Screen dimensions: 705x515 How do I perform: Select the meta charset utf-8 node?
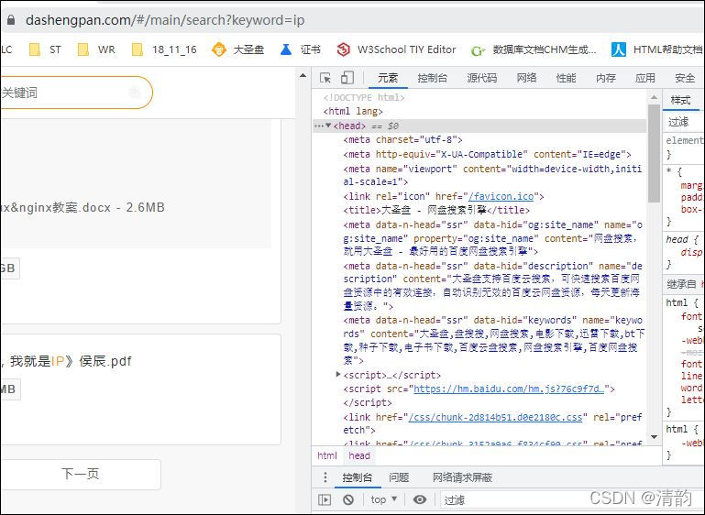coord(402,140)
